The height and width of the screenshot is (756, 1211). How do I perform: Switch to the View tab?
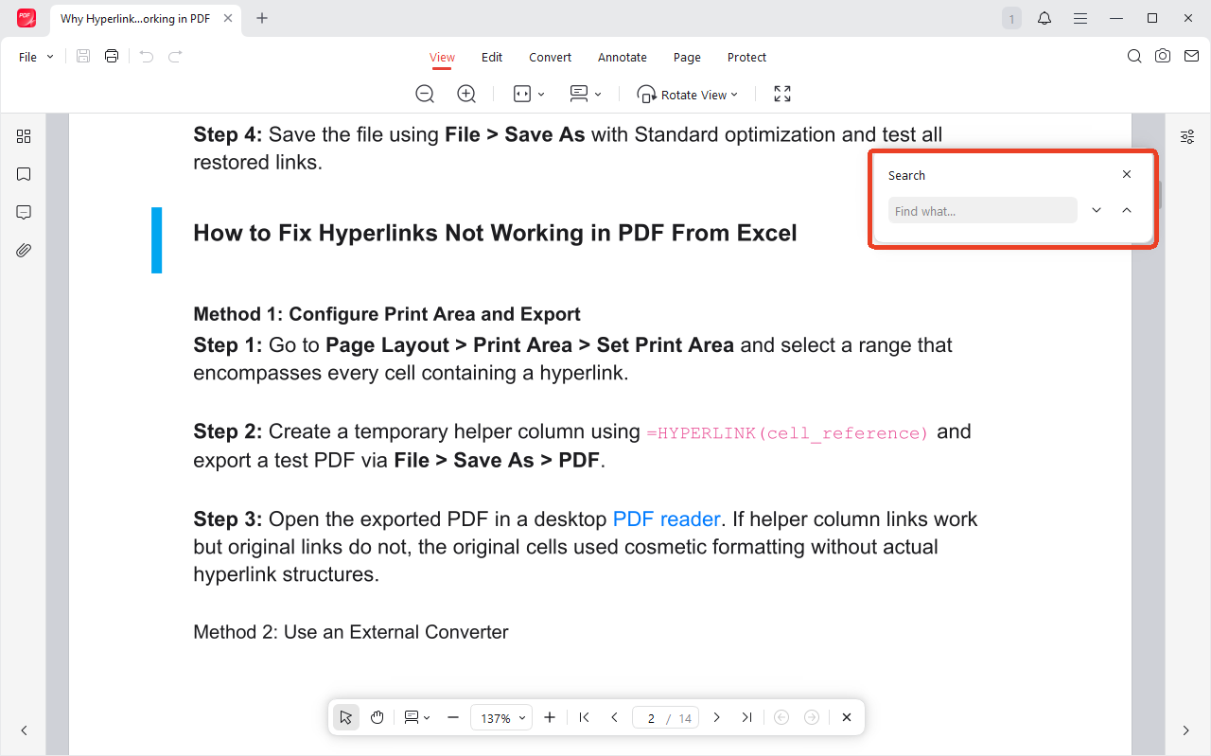(442, 57)
